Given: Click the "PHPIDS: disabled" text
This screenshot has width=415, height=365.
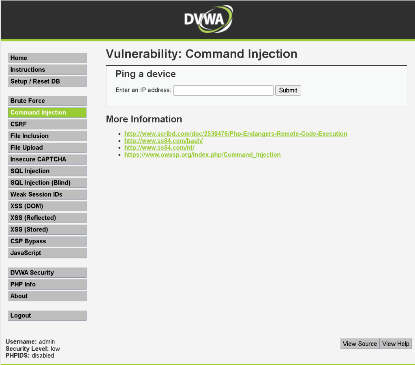Looking at the screenshot, I should (x=30, y=355).
